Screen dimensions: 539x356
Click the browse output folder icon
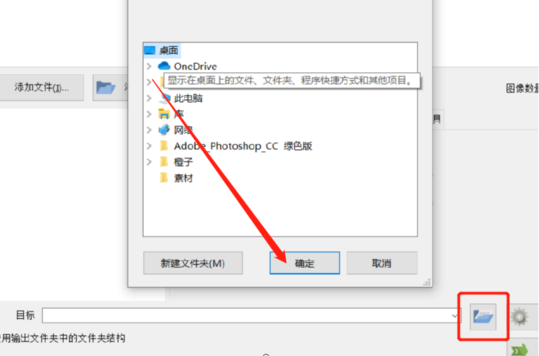point(483,316)
